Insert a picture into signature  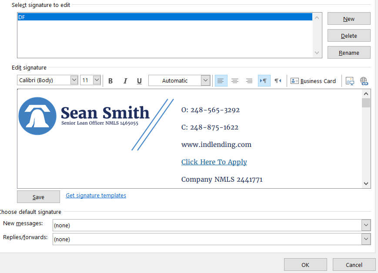[x=350, y=81]
